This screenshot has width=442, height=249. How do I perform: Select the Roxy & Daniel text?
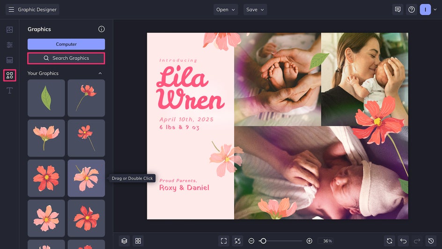pos(184,188)
